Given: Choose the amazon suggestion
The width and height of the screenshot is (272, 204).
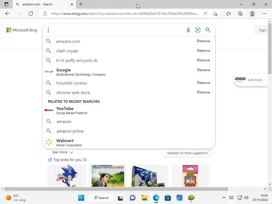Looking at the screenshot, I should [64, 122].
